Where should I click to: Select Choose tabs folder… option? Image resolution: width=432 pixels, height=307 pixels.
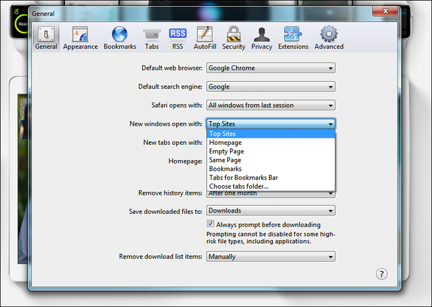270,186
